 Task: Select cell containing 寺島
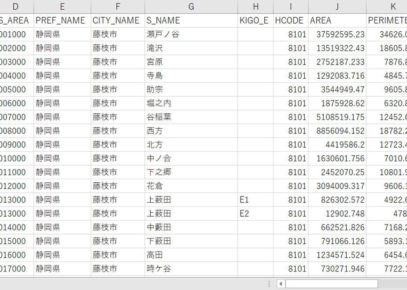[191, 76]
